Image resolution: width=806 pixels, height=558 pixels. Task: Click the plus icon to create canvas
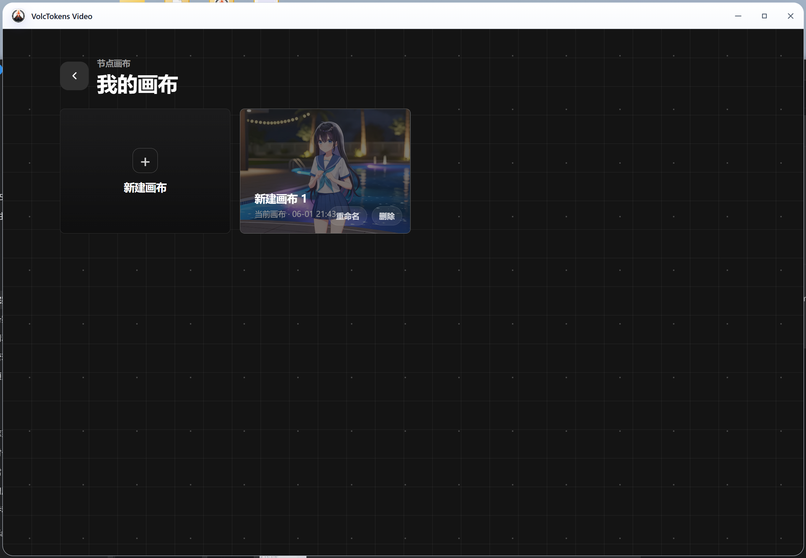(145, 161)
